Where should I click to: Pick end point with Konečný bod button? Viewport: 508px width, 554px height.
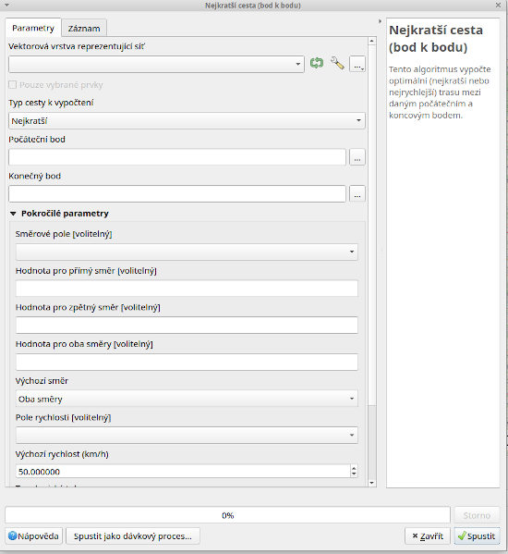[357, 193]
